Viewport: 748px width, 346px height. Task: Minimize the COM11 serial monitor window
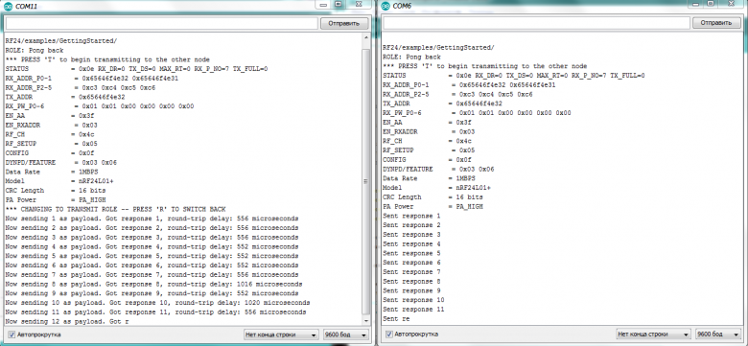(x=324, y=4)
